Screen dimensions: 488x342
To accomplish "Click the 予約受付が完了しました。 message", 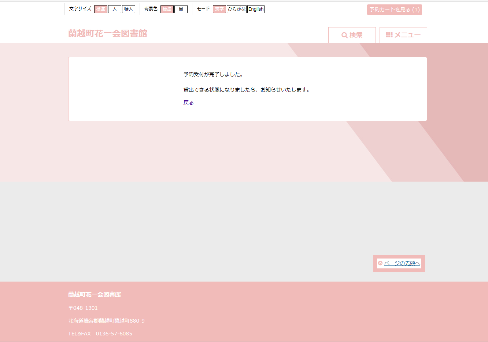I will tap(213, 74).
